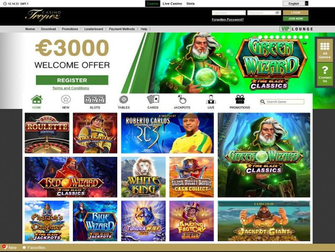The width and height of the screenshot is (335, 252).
Task: Expand the English language dropdown
Action: click(296, 3)
